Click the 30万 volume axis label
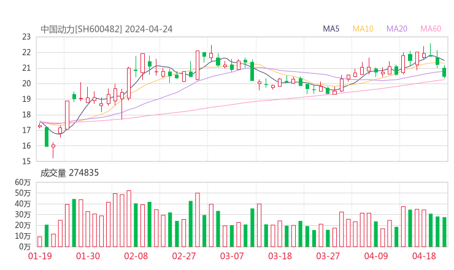The image size is (454, 270). pyautogui.click(x=23, y=214)
